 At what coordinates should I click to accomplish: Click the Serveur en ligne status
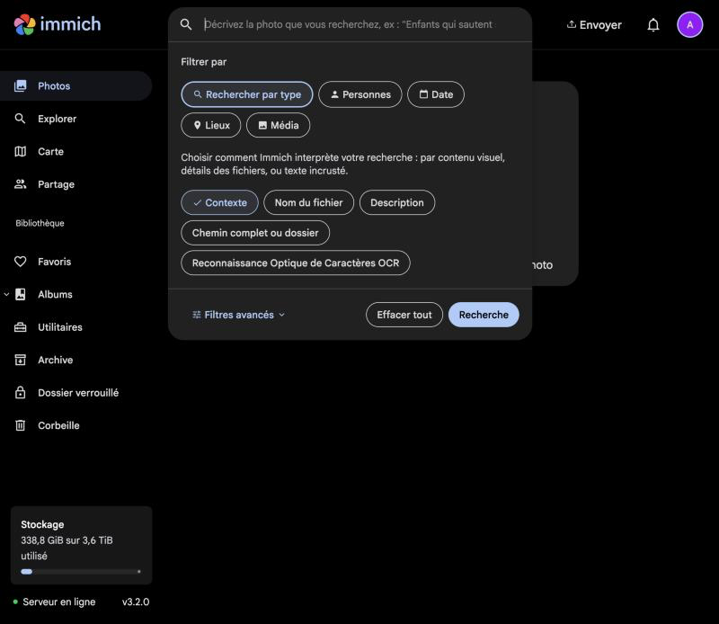click(55, 602)
